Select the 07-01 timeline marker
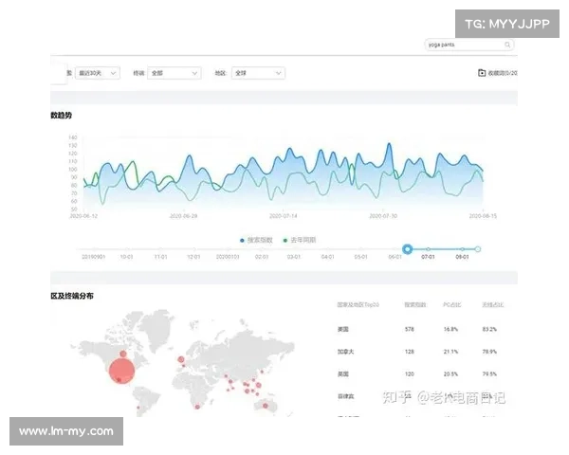Viewport: 569px width, 455px height. click(429, 257)
